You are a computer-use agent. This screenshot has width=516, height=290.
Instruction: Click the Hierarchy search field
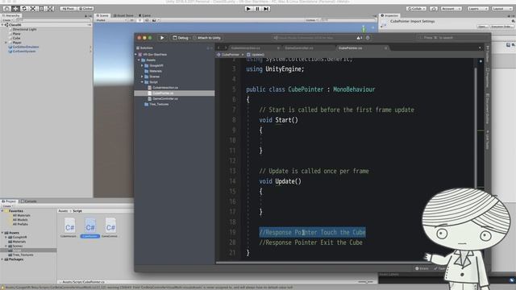tap(52, 20)
